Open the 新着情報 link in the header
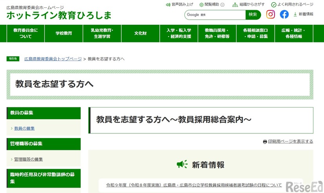This screenshot has width=324, height=193. (x=306, y=14)
